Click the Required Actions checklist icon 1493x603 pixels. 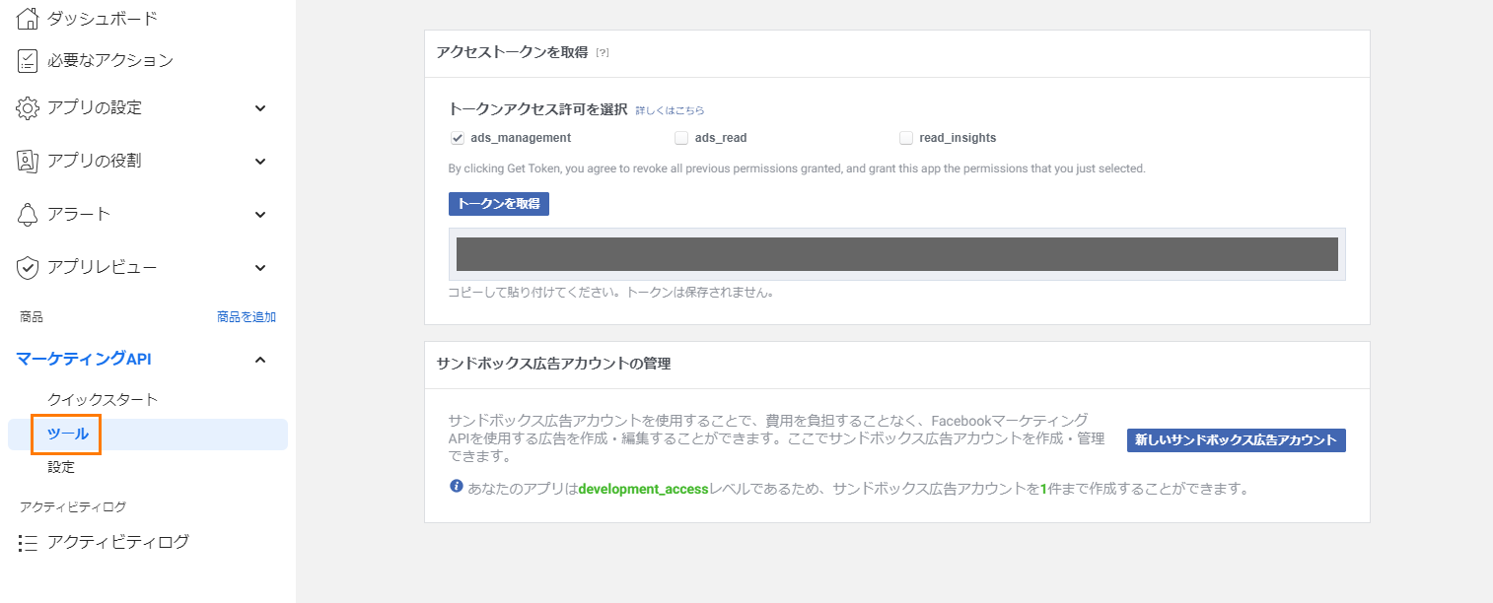[28, 61]
